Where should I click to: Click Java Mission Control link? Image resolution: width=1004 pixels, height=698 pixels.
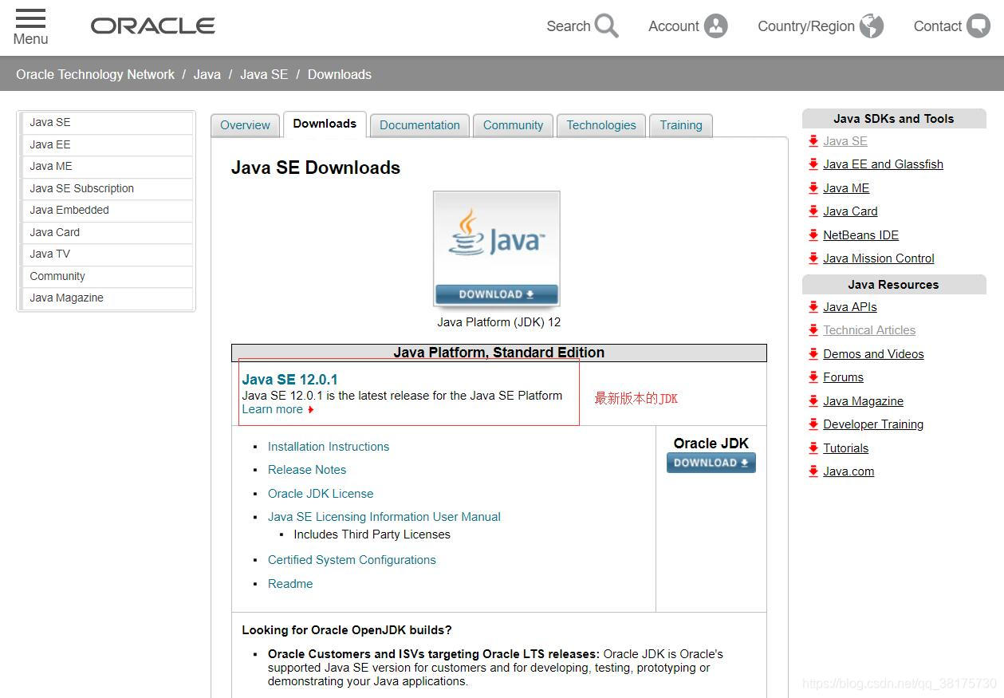tap(879, 258)
